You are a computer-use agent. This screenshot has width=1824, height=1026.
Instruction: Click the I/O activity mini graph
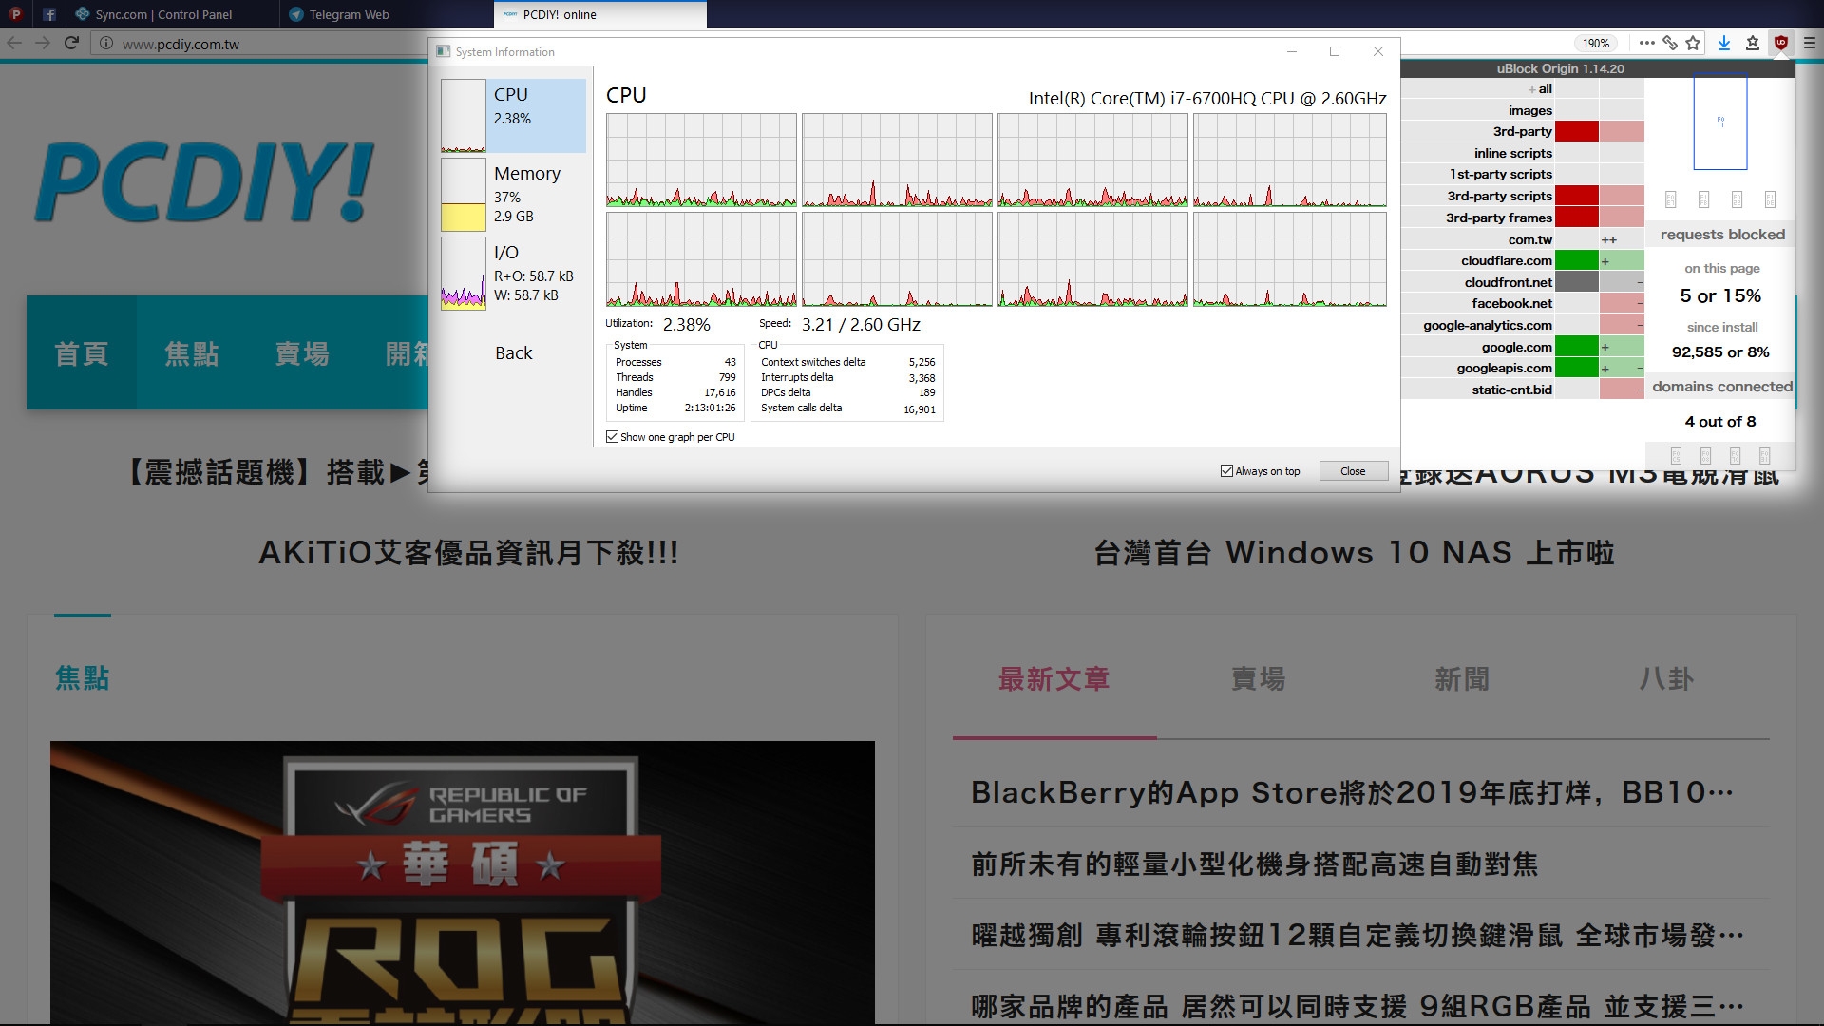(x=463, y=273)
